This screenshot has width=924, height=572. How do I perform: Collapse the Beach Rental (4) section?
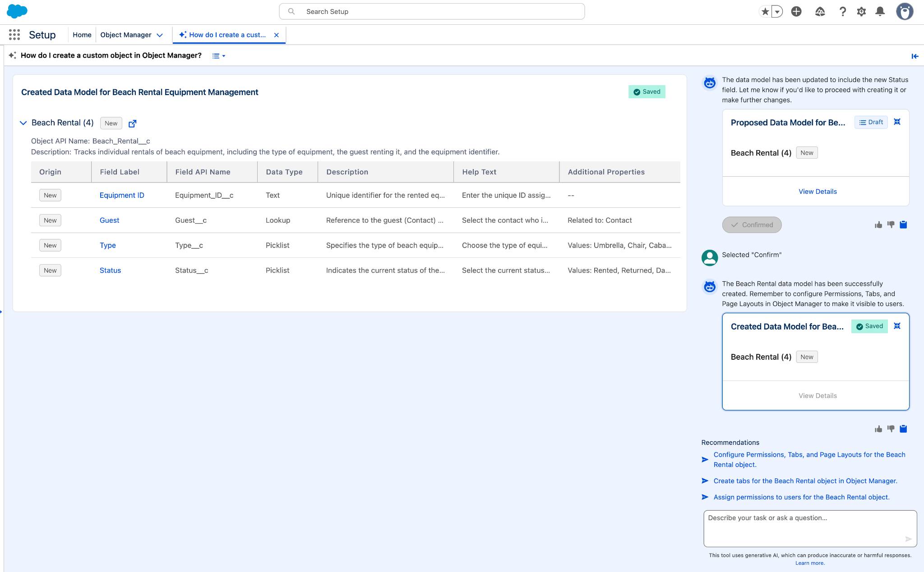coord(23,122)
